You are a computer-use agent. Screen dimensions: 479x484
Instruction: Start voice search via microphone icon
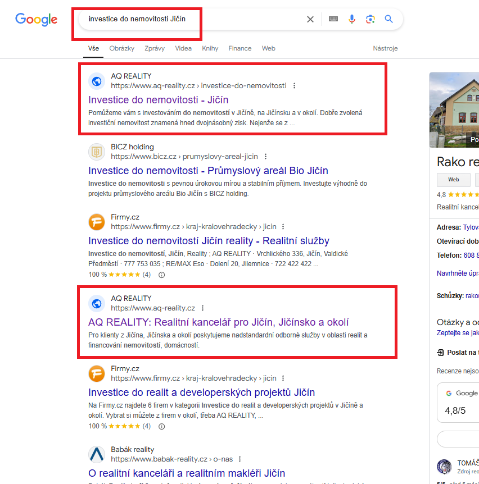352,19
